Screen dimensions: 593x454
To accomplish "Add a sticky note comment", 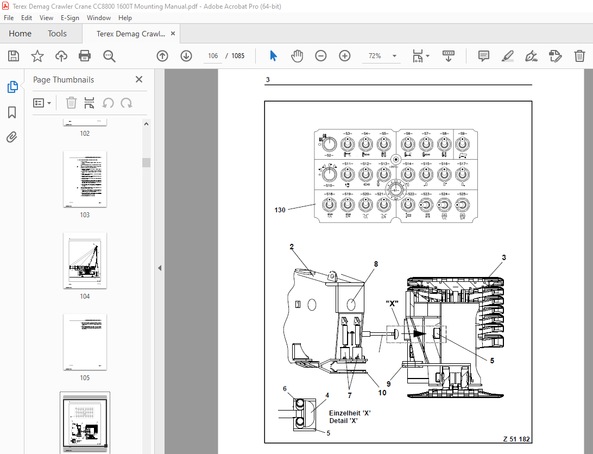I will 484,56.
